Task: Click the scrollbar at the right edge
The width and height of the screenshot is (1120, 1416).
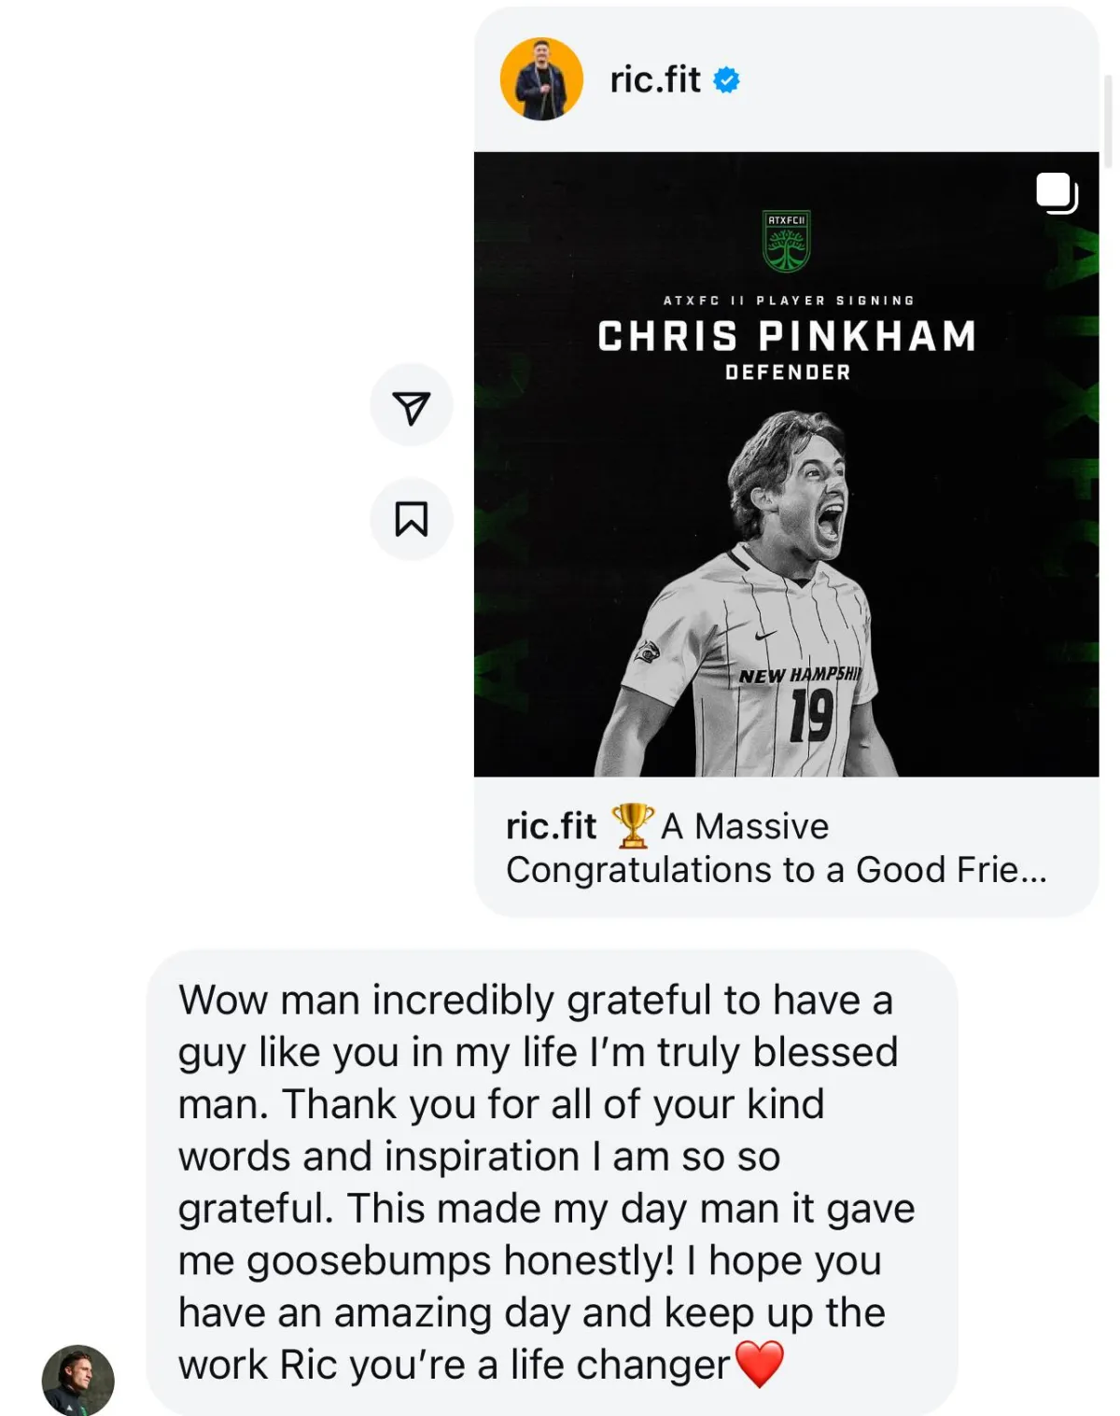Action: [x=1108, y=121]
